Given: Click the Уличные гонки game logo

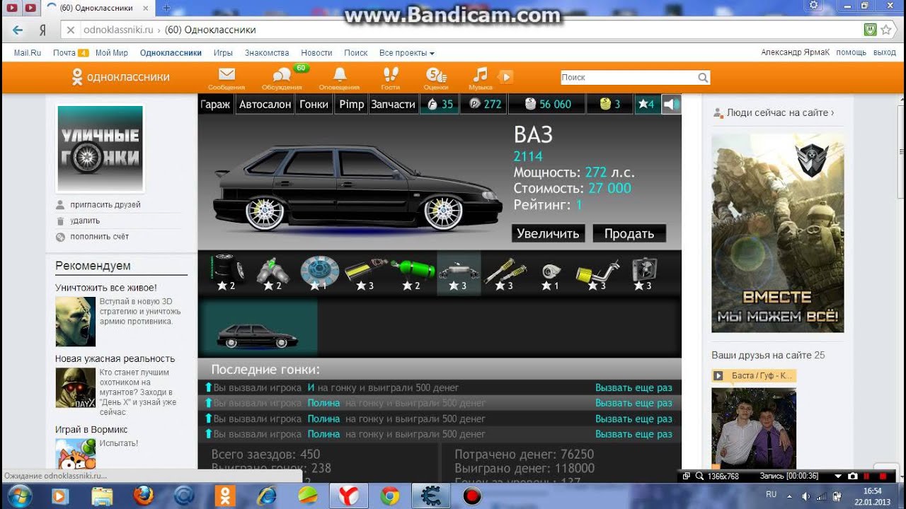Looking at the screenshot, I should [100, 148].
